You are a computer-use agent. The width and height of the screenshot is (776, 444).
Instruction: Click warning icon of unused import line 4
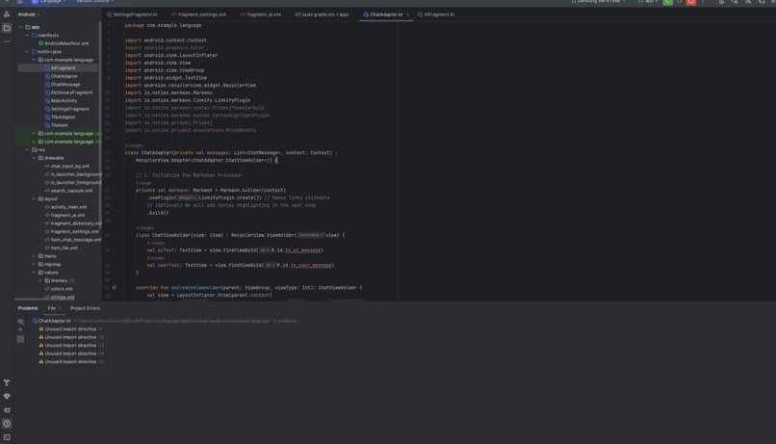click(x=41, y=328)
